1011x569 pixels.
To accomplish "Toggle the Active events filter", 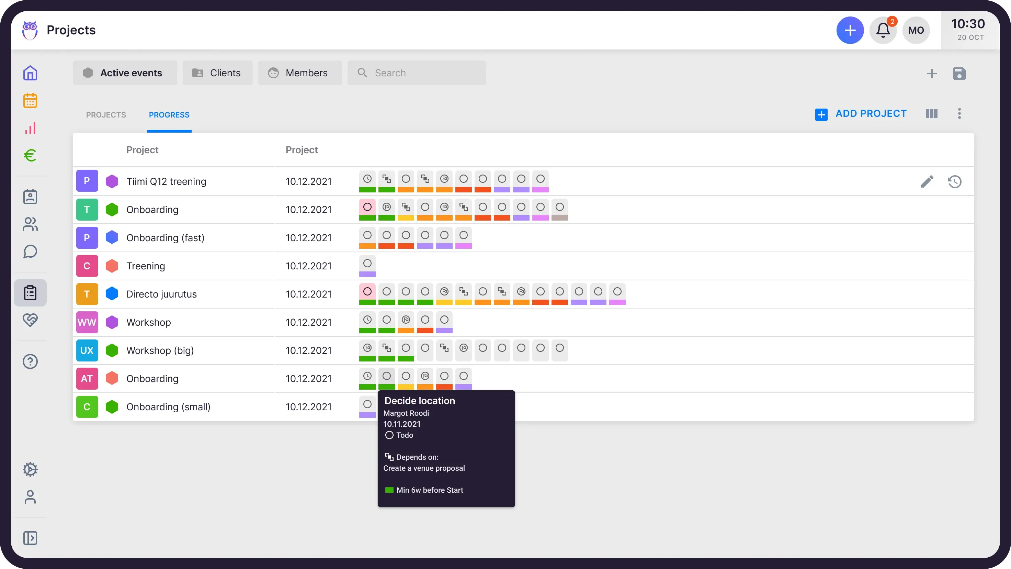I will pyautogui.click(x=125, y=73).
